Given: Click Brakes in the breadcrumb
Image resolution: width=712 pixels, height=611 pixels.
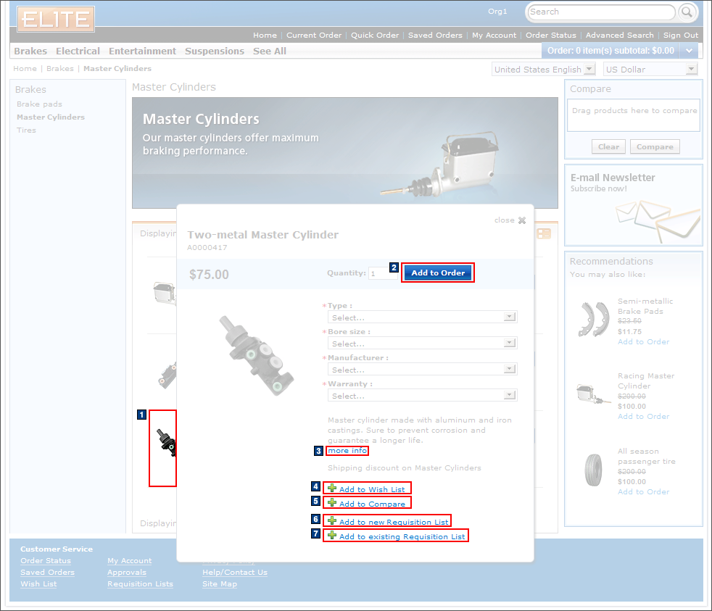Looking at the screenshot, I should pyautogui.click(x=60, y=69).
